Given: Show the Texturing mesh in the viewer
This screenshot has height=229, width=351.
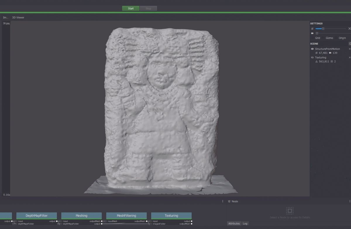Looking at the screenshot, I should click(312, 57).
